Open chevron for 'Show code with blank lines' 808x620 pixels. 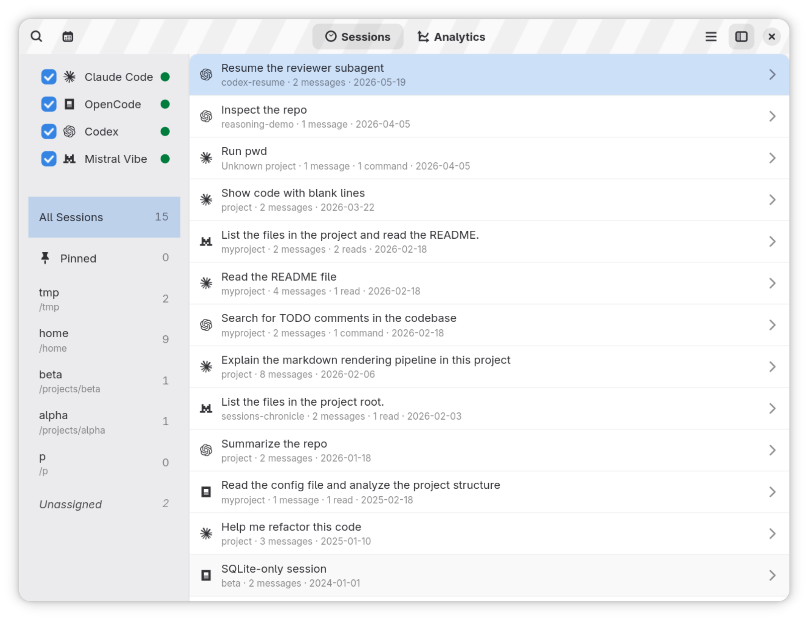click(772, 200)
